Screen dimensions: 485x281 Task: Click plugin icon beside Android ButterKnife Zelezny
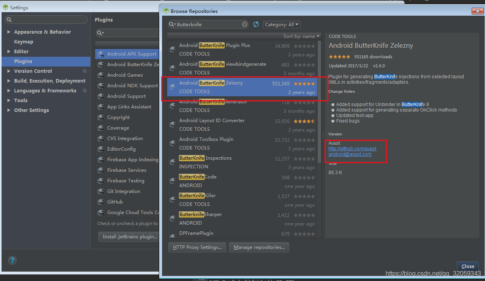(172, 87)
